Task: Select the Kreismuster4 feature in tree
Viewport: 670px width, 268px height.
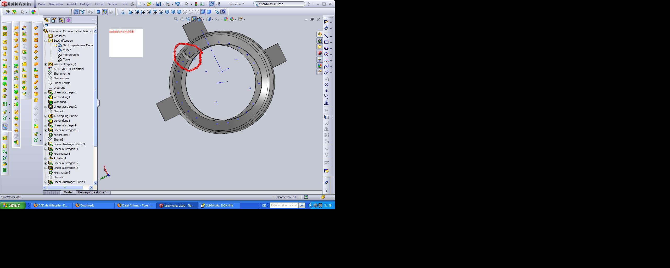Action: coord(62,135)
